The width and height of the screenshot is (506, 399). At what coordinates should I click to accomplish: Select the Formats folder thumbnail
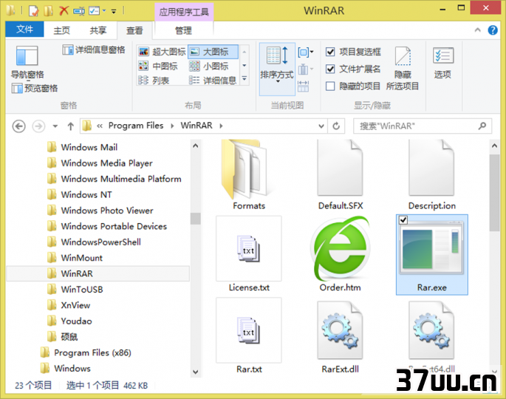point(248,175)
